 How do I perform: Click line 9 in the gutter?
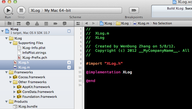[x=81, y=64]
